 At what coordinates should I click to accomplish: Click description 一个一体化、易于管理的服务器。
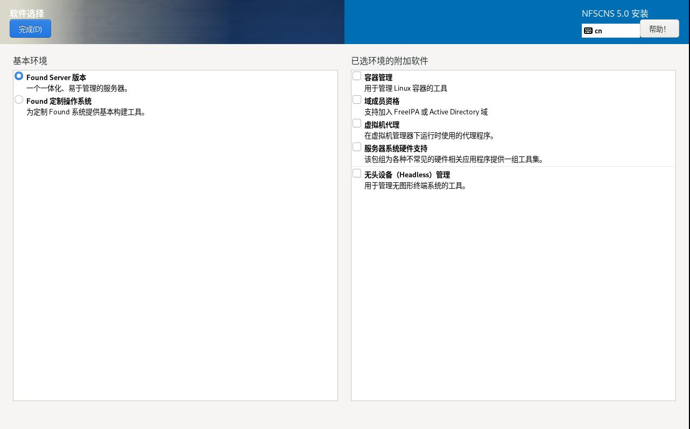pos(78,88)
